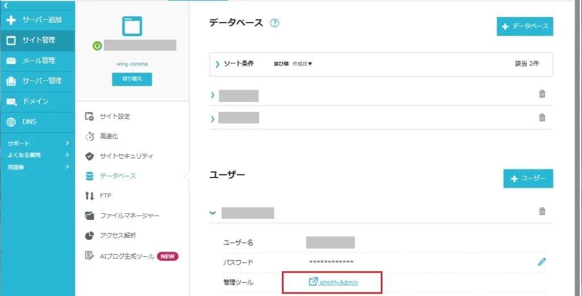Image resolution: width=582 pixels, height=296 pixels.
Task: Expand the second database row
Action: 213,119
